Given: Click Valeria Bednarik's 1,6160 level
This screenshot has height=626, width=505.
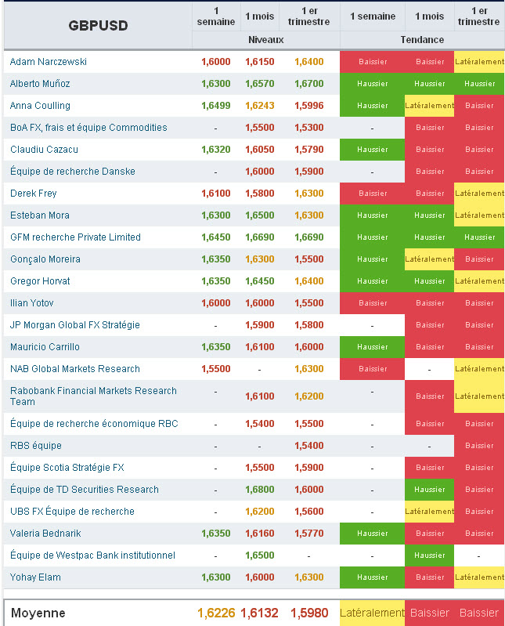Looking at the screenshot, I should point(260,534).
